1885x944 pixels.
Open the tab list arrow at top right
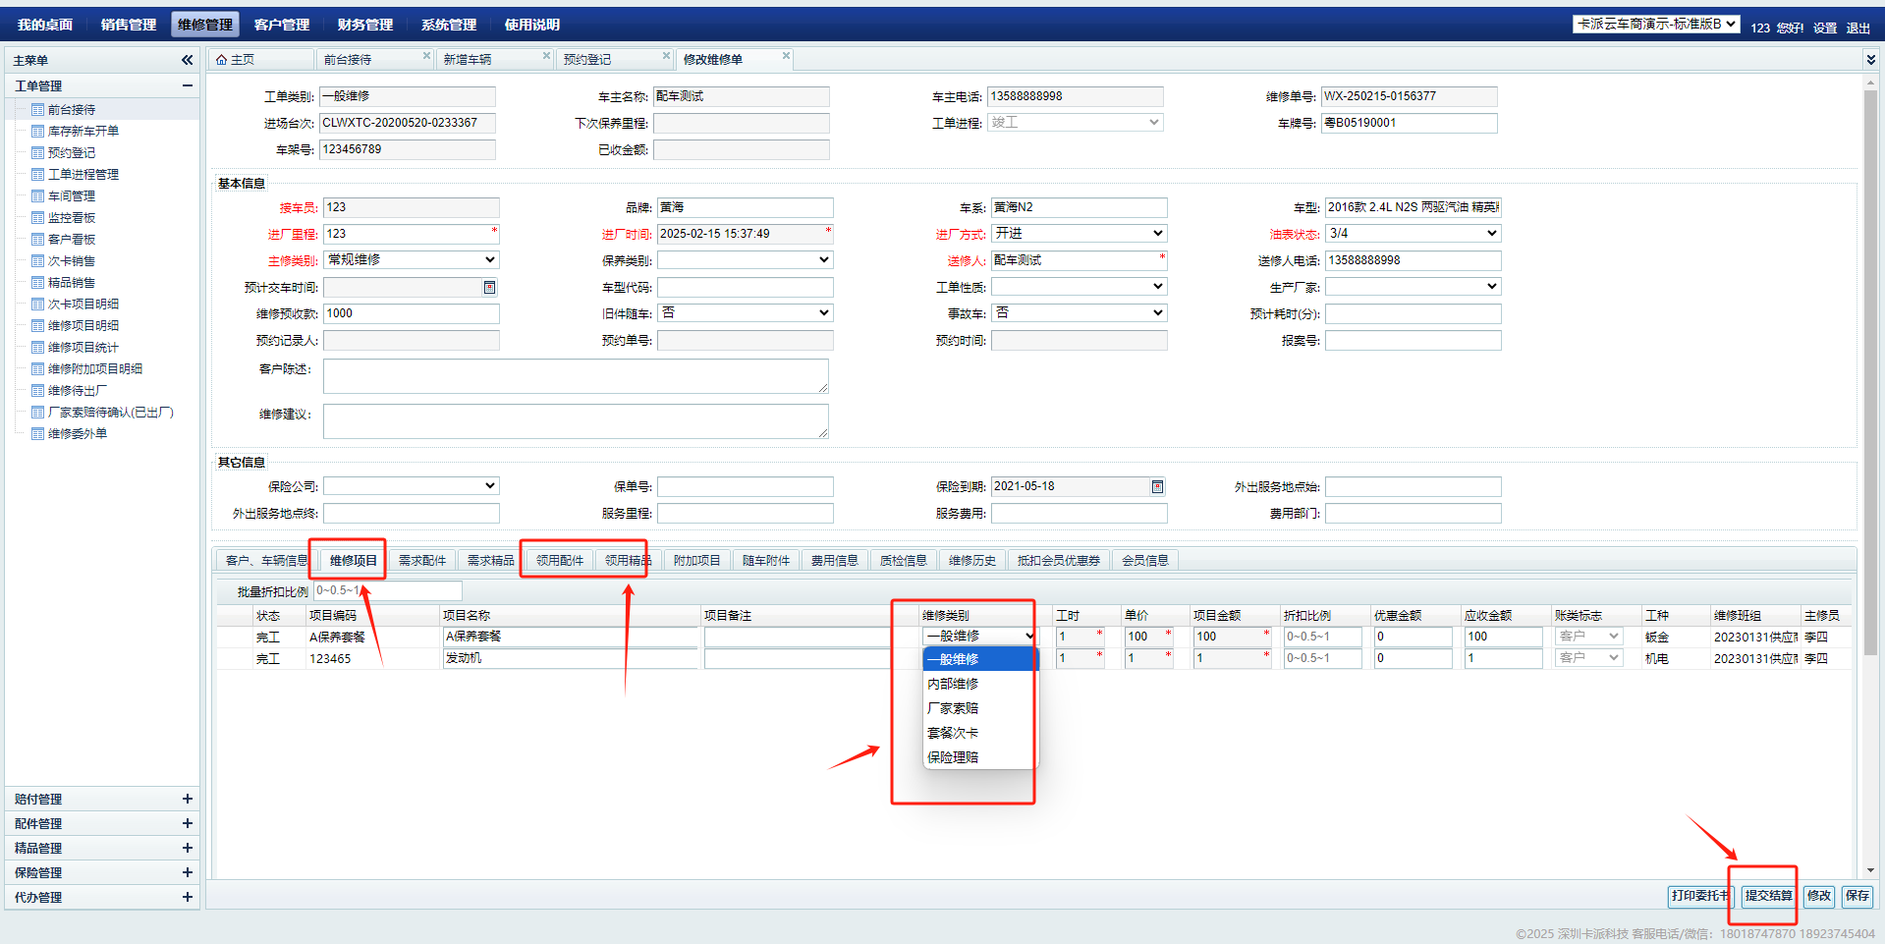pos(1870,60)
